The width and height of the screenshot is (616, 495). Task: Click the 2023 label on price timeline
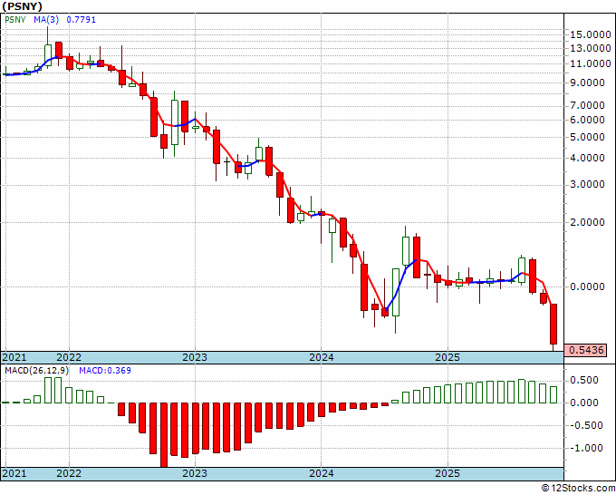point(195,357)
